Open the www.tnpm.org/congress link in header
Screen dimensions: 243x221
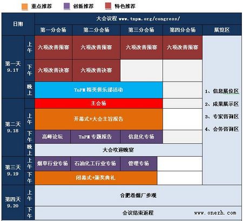click(x=149, y=19)
